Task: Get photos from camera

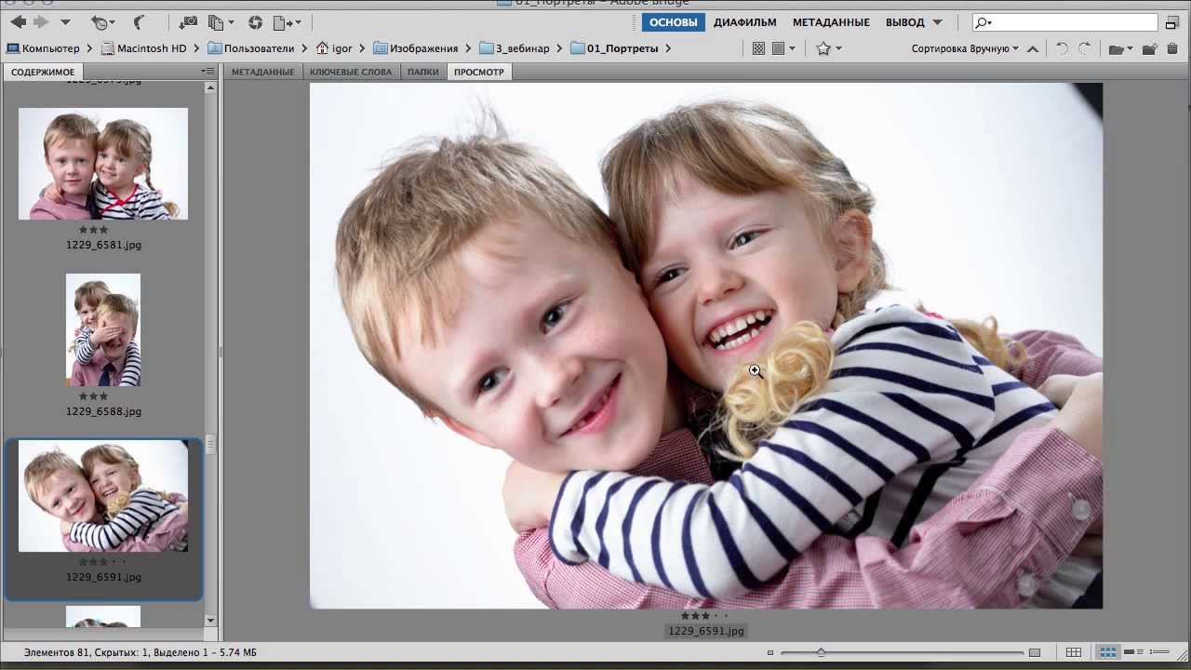Action: pyautogui.click(x=187, y=22)
